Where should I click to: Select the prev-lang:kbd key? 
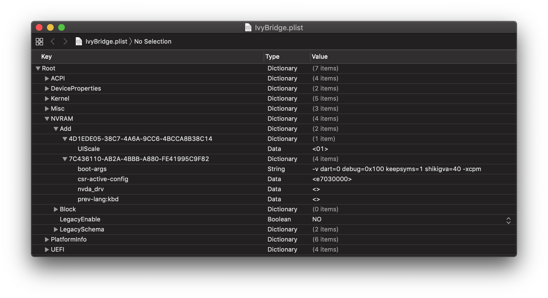(x=98, y=199)
